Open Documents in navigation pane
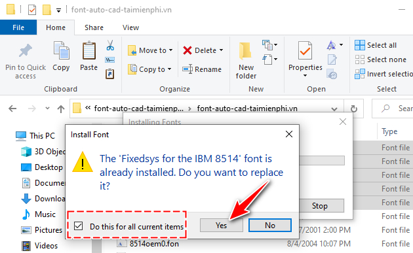Screen dimensions: 413x253 coord(43,183)
